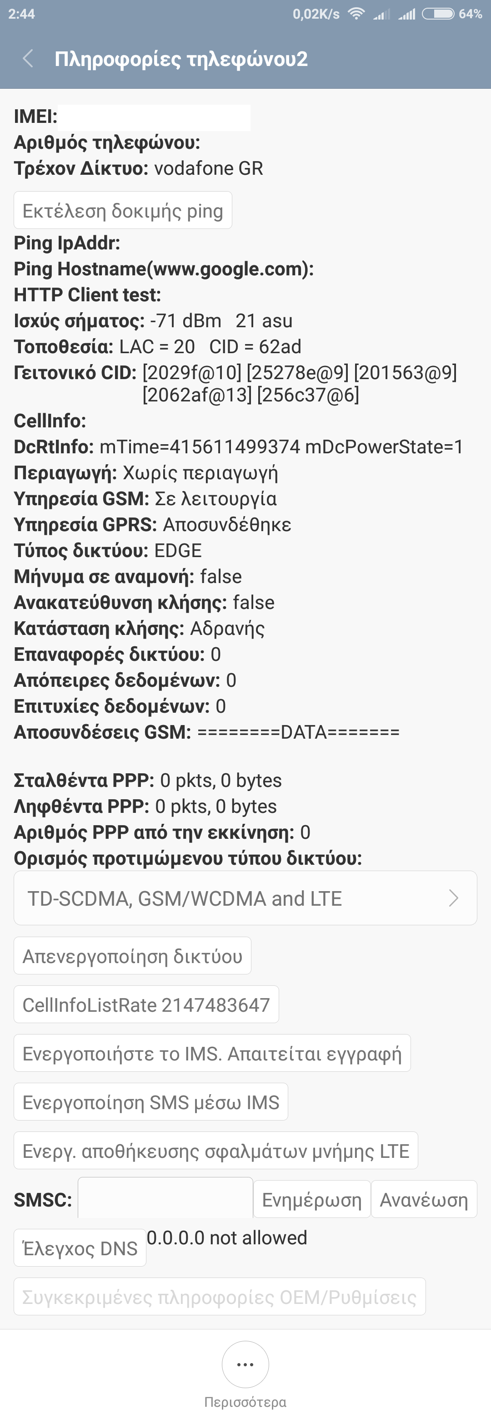
Task: Open the three-dots more menu
Action: [245, 1364]
